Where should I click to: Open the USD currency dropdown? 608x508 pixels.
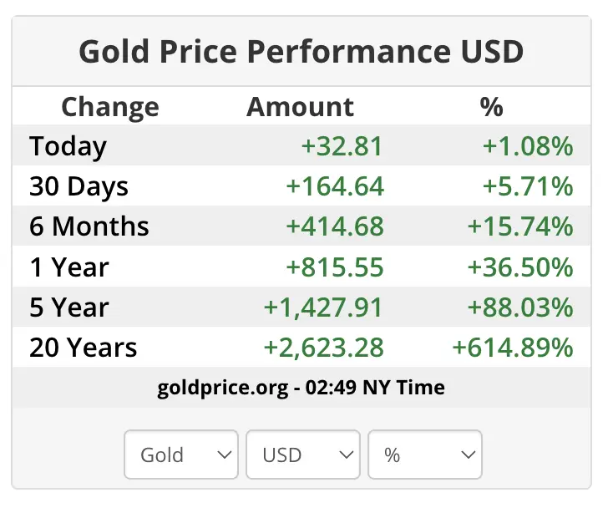(x=303, y=455)
